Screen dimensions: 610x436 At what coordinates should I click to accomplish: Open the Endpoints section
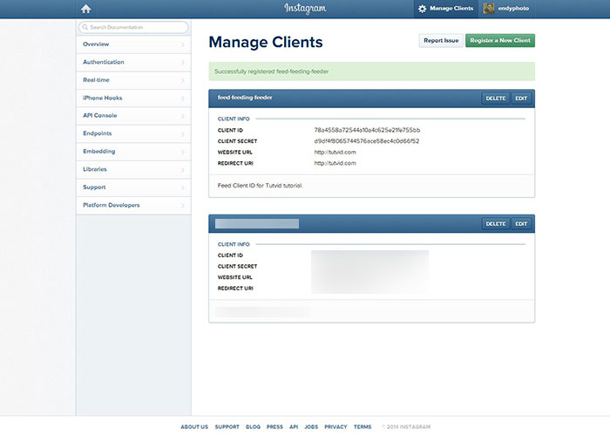tap(133, 133)
